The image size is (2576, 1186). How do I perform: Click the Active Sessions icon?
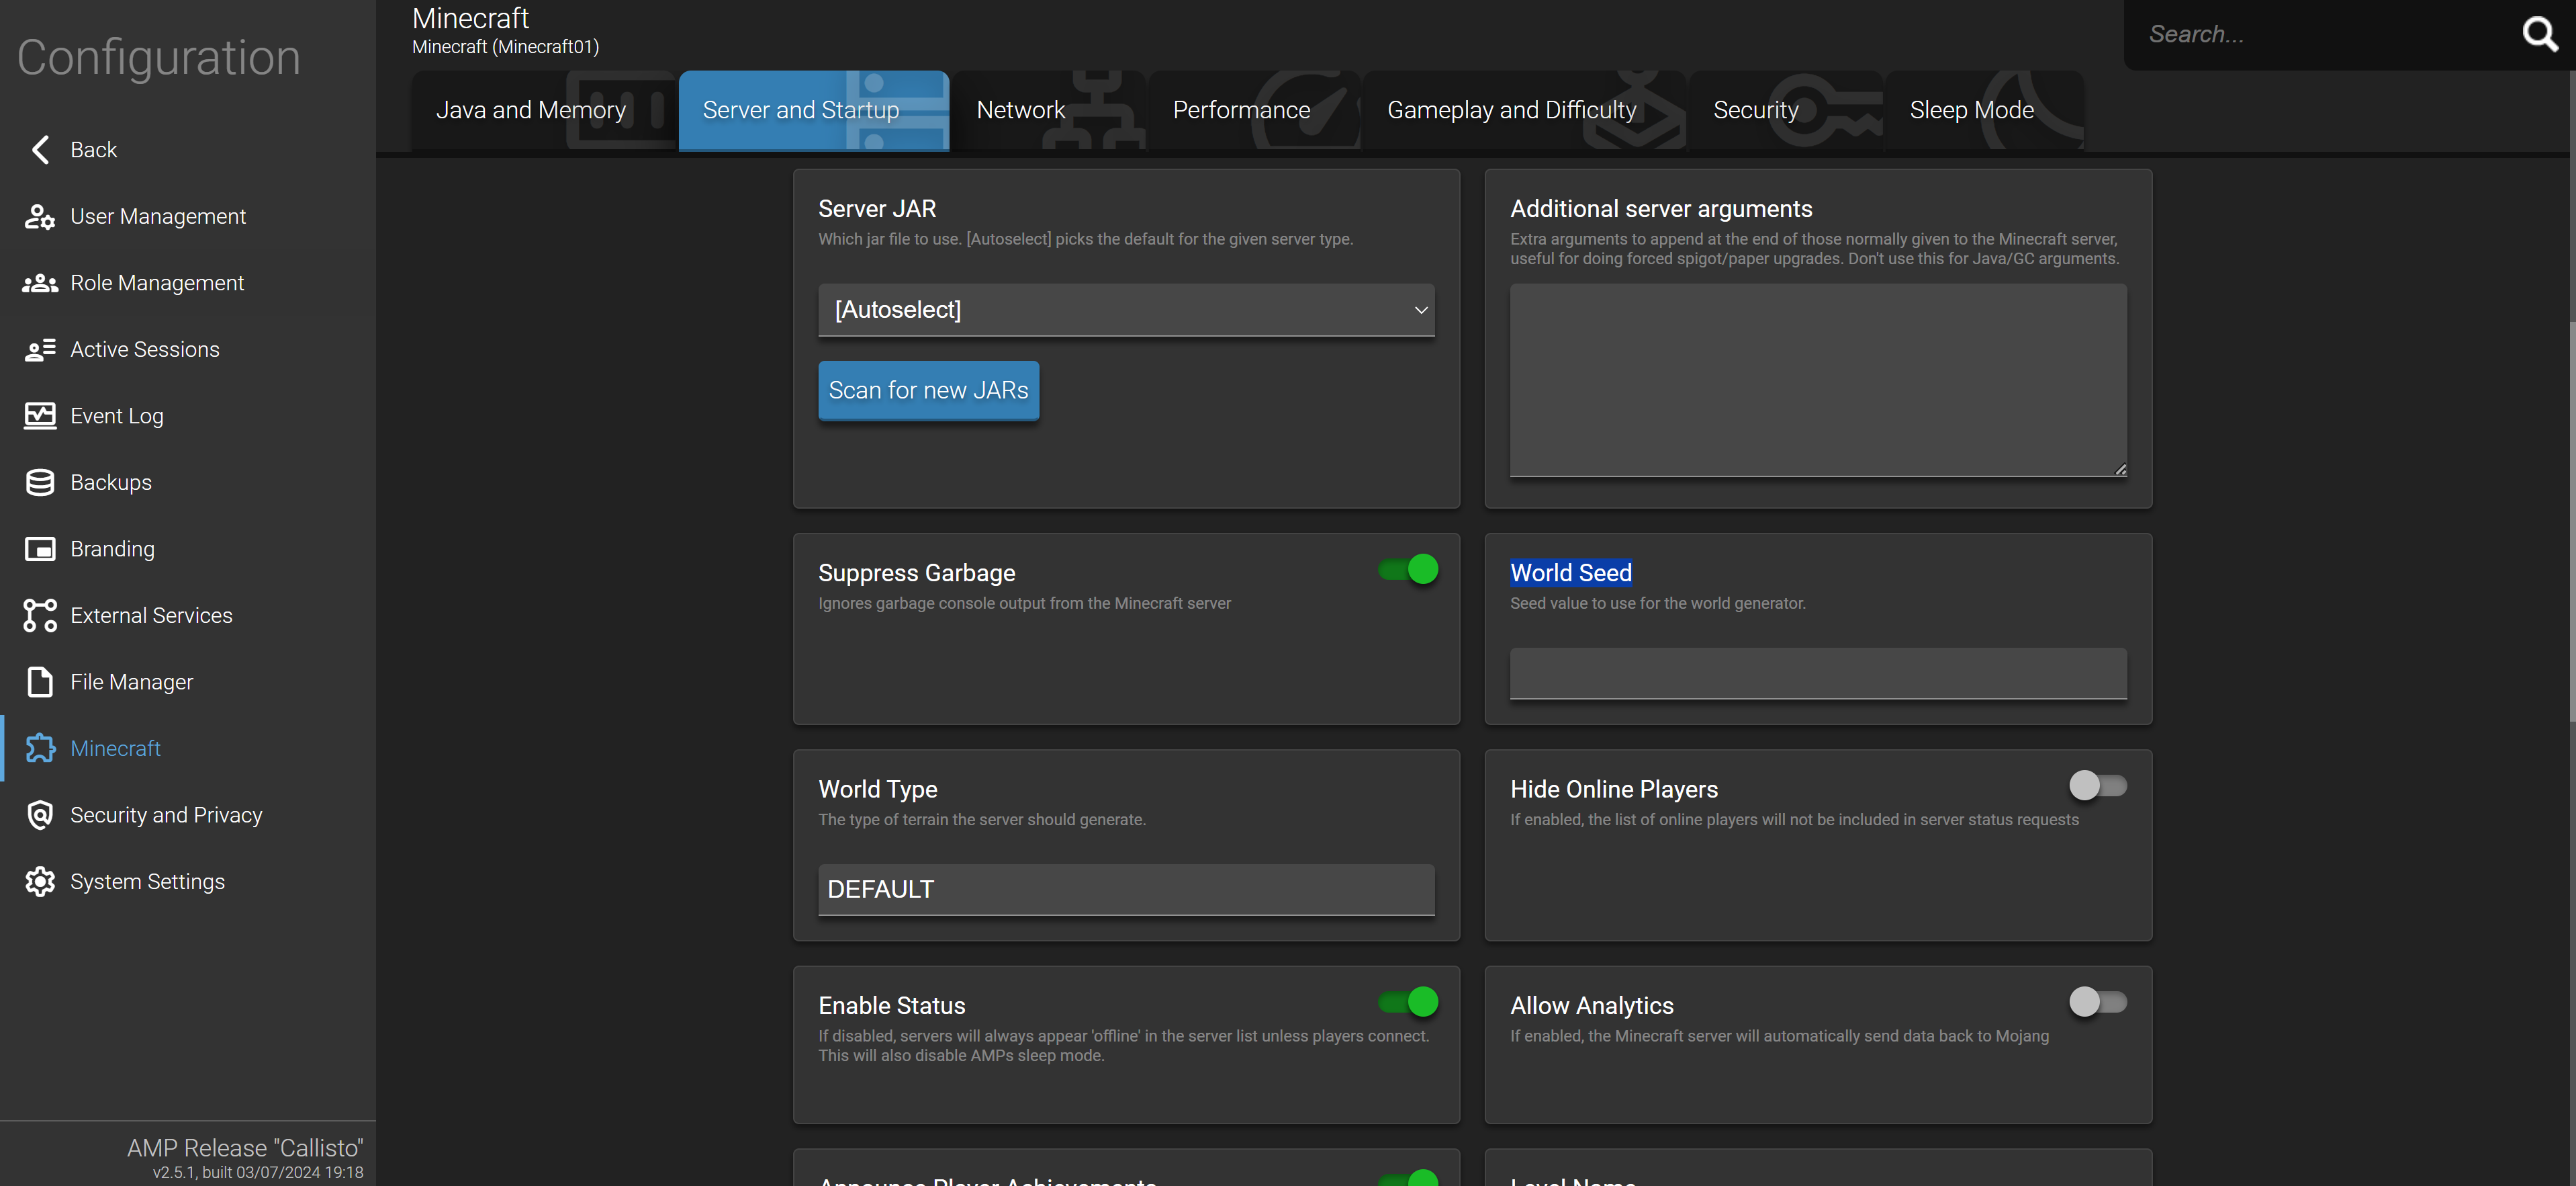pos(40,349)
